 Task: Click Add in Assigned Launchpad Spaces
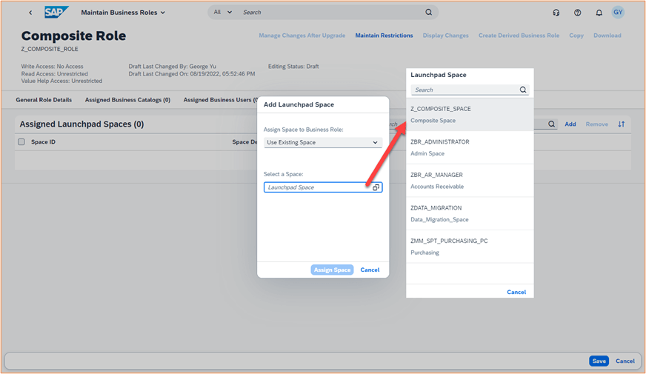pos(570,124)
